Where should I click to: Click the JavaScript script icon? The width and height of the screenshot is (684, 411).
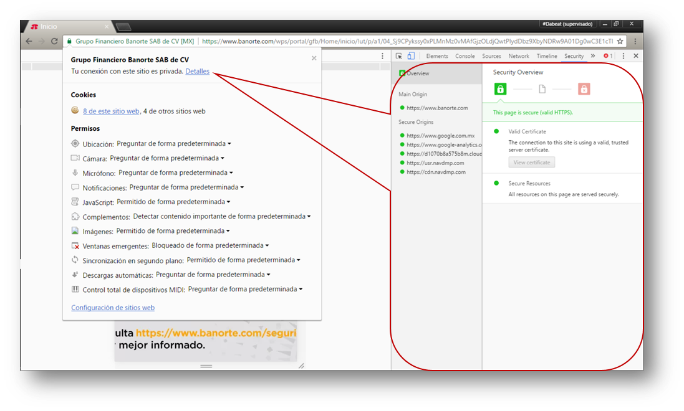[75, 202]
